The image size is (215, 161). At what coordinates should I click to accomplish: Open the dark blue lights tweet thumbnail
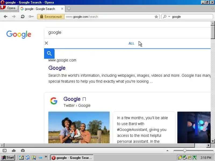pos(194,127)
